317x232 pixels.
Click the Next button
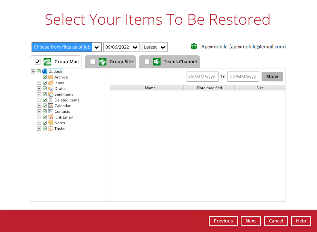pos(251,221)
